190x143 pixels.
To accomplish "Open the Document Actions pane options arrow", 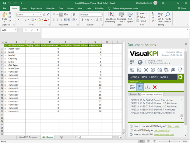I will [x=179, y=44].
